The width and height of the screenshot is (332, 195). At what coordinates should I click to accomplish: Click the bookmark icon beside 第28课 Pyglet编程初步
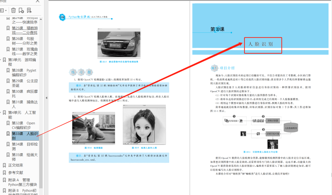point(8,70)
